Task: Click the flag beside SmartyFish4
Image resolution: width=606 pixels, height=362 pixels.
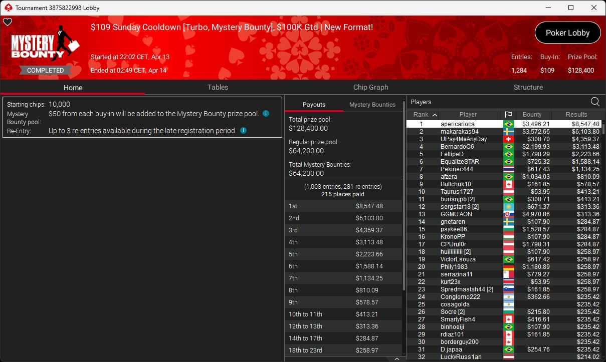Action: point(508,319)
